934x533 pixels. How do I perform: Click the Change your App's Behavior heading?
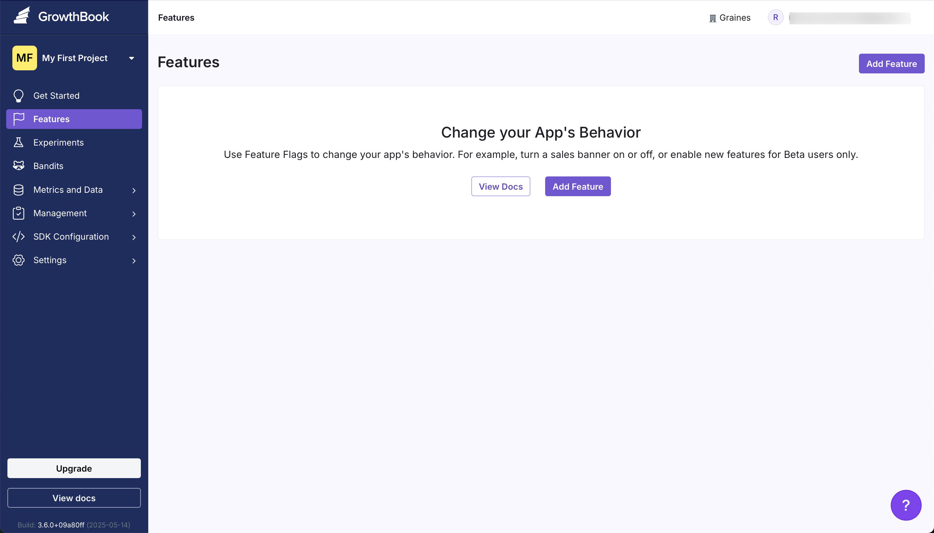click(541, 132)
